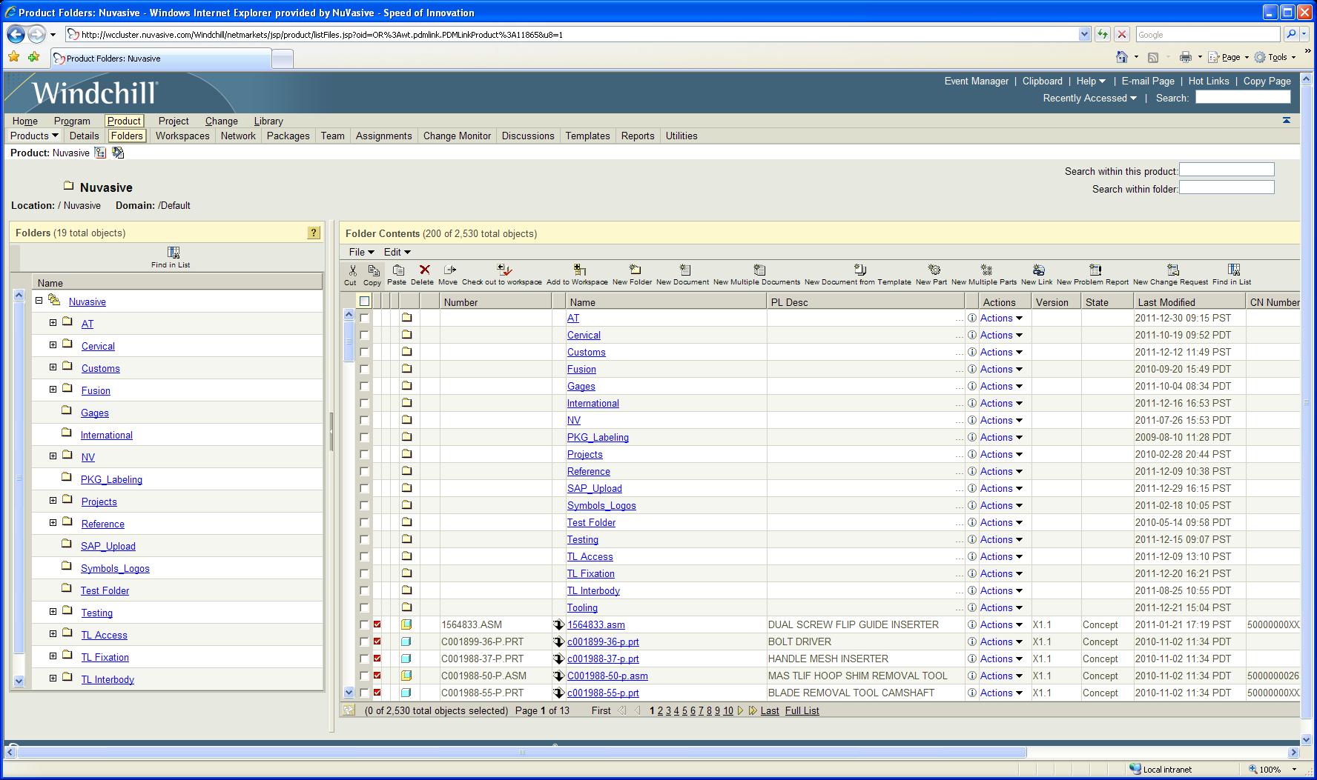1317x780 pixels.
Task: Collapse the Nuvasive root tree node
Action: pos(39,301)
